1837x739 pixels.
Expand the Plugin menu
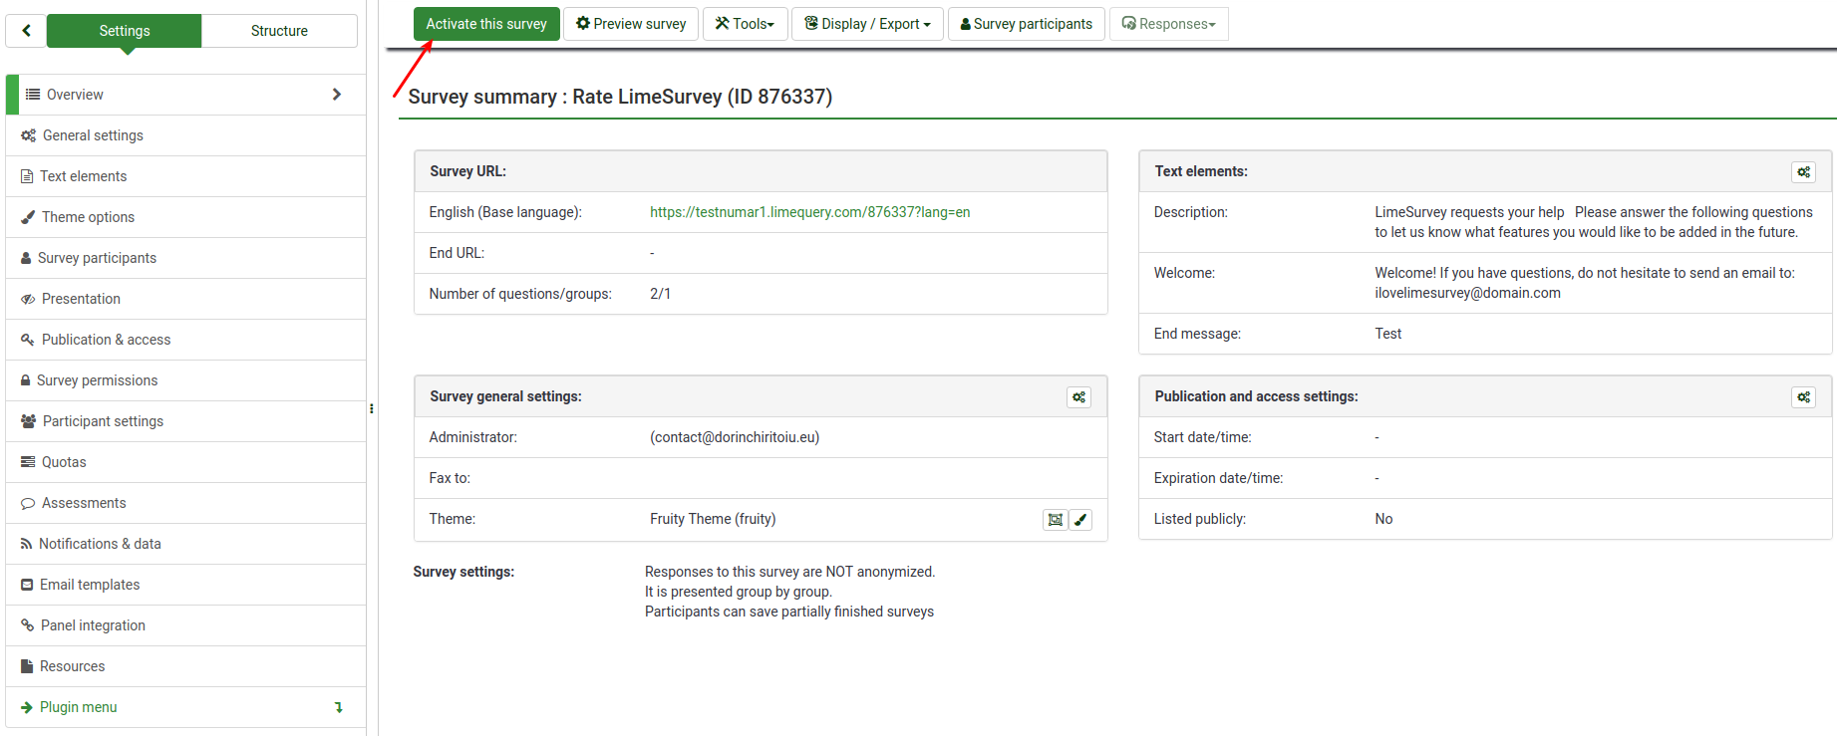[79, 707]
